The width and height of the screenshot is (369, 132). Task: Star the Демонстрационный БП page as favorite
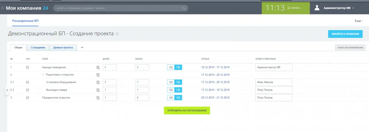pyautogui.click(x=117, y=34)
